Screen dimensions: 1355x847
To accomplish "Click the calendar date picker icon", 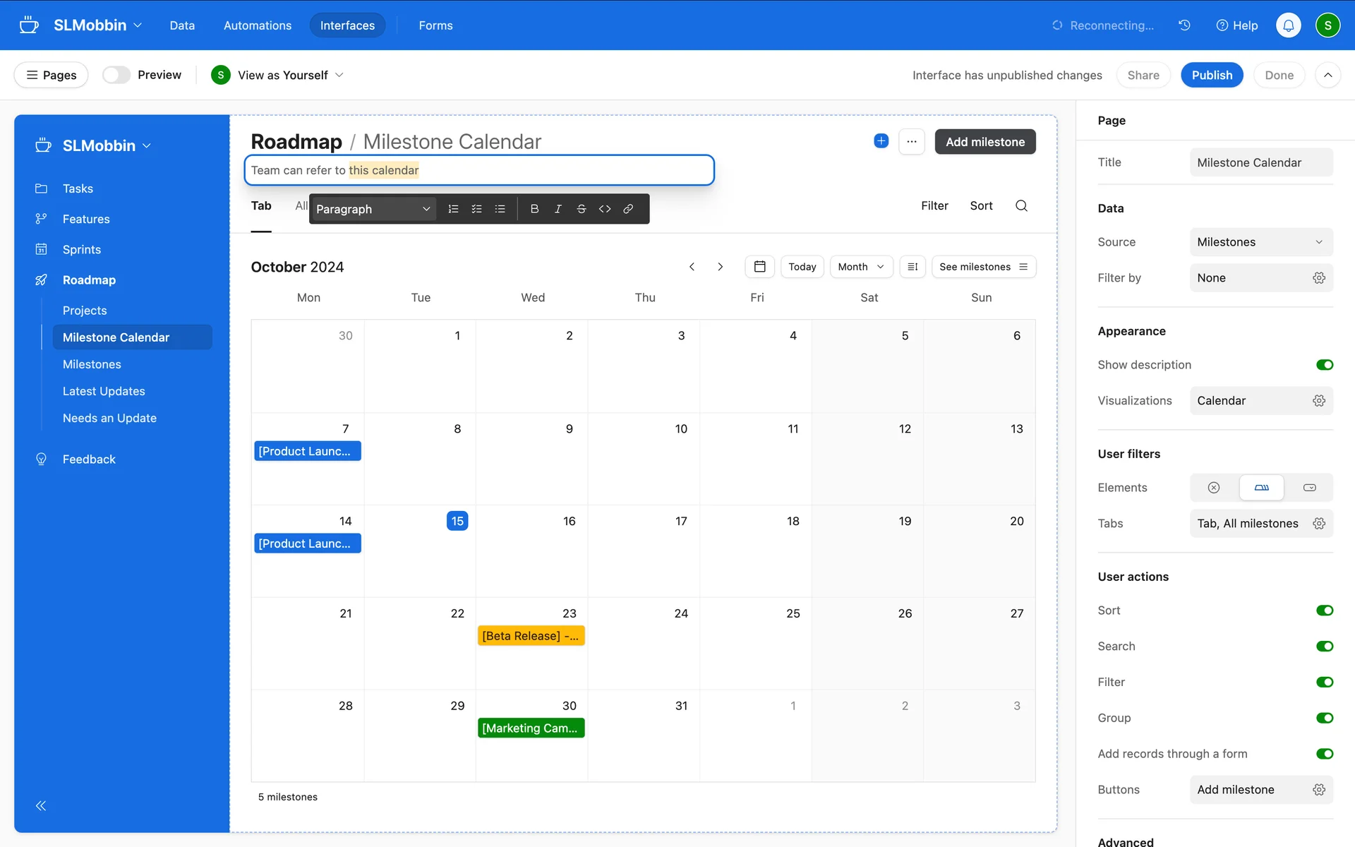I will (x=759, y=267).
